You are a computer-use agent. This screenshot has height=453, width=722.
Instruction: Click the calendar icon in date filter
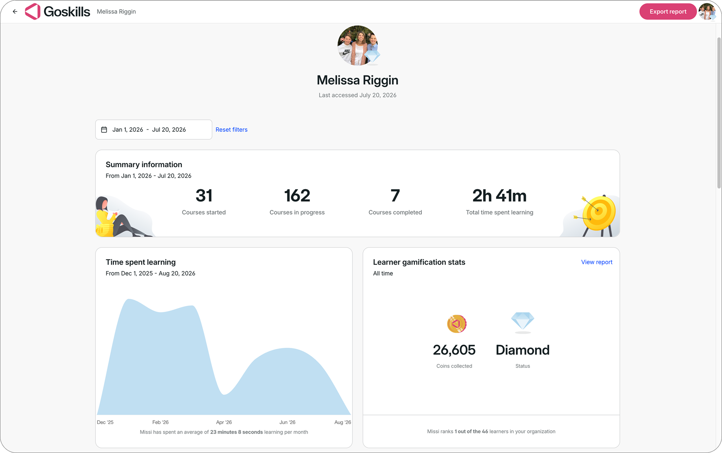pyautogui.click(x=104, y=130)
